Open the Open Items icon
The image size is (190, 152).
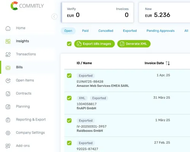point(8,81)
